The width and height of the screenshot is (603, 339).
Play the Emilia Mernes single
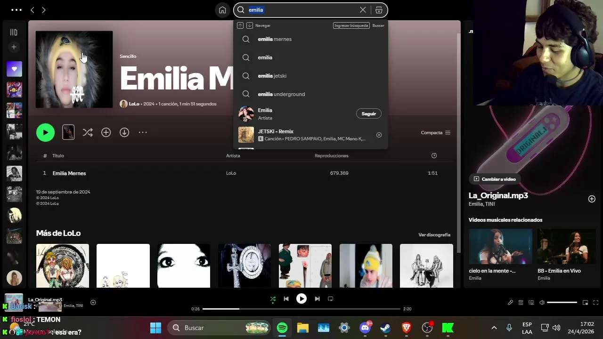click(45, 132)
